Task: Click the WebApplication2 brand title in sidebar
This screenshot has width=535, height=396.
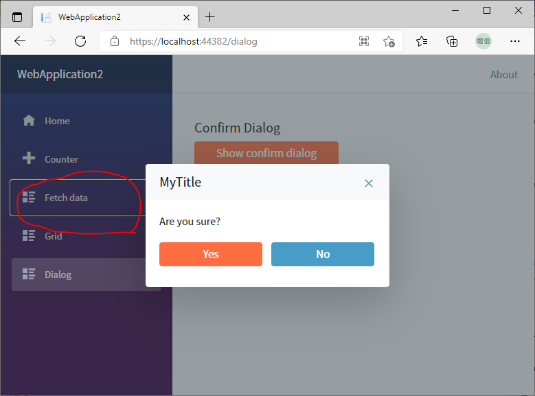Action: [x=60, y=74]
